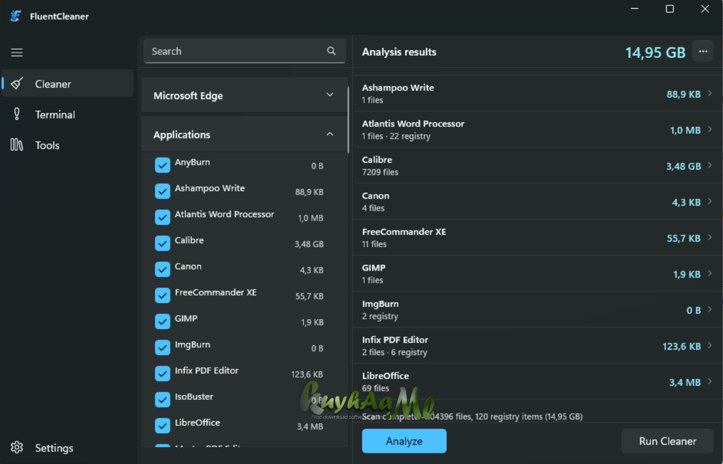This screenshot has width=723, height=464.
Task: Click Infix PDF Editor result row
Action: tap(537, 346)
